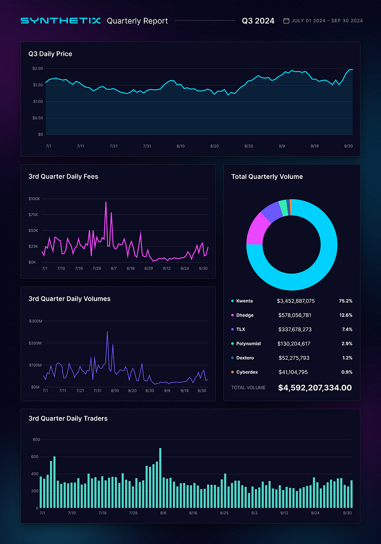Click the 75.2% share for Kwenta
The width and height of the screenshot is (381, 544).
point(346,301)
